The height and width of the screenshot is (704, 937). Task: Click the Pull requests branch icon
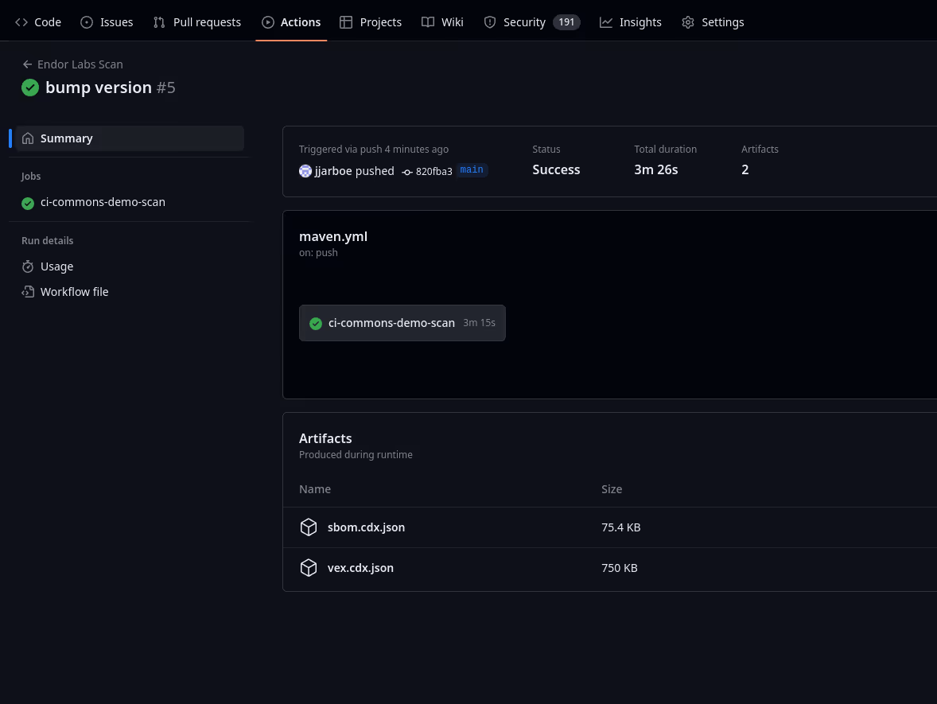(159, 22)
